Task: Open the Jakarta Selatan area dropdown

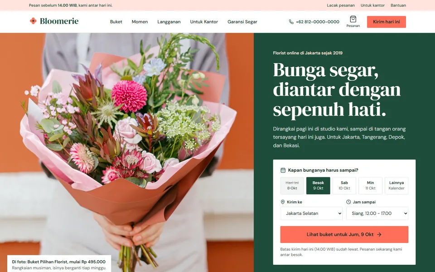Action: tap(311, 214)
